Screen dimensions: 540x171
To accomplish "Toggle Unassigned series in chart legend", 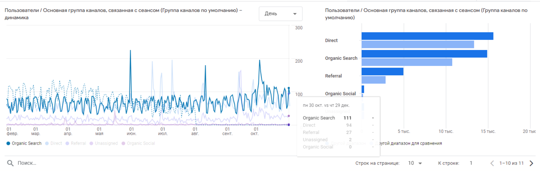I will 104,143.
